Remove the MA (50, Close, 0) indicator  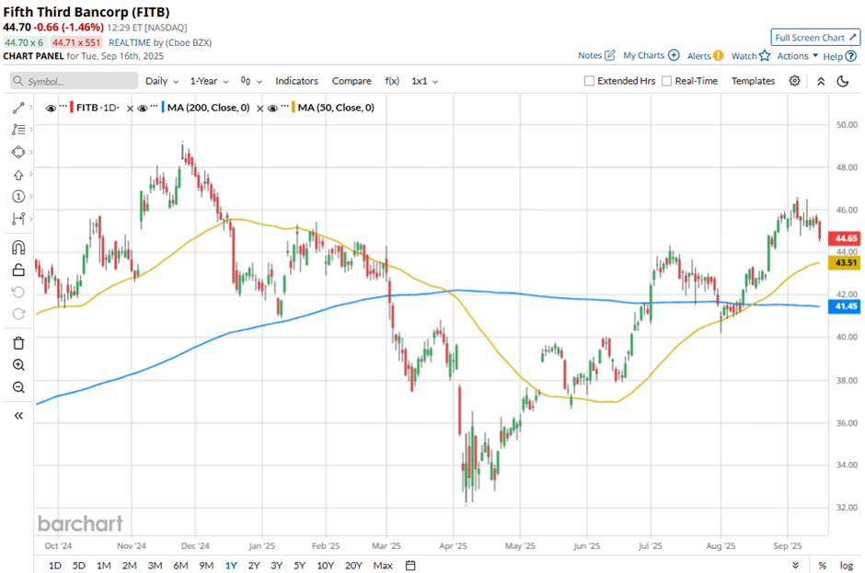coord(259,109)
